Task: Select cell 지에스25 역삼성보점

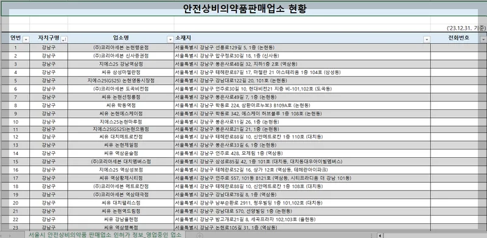Action: pyautogui.click(x=121, y=170)
